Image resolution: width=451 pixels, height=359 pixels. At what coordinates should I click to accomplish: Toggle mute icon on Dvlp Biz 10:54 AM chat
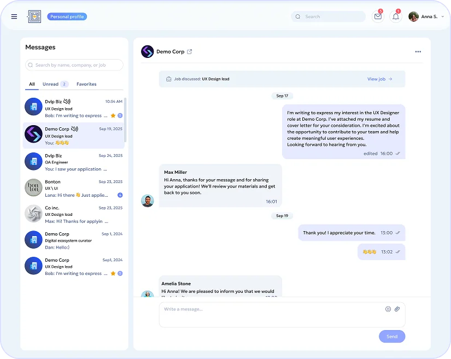pyautogui.click(x=67, y=102)
